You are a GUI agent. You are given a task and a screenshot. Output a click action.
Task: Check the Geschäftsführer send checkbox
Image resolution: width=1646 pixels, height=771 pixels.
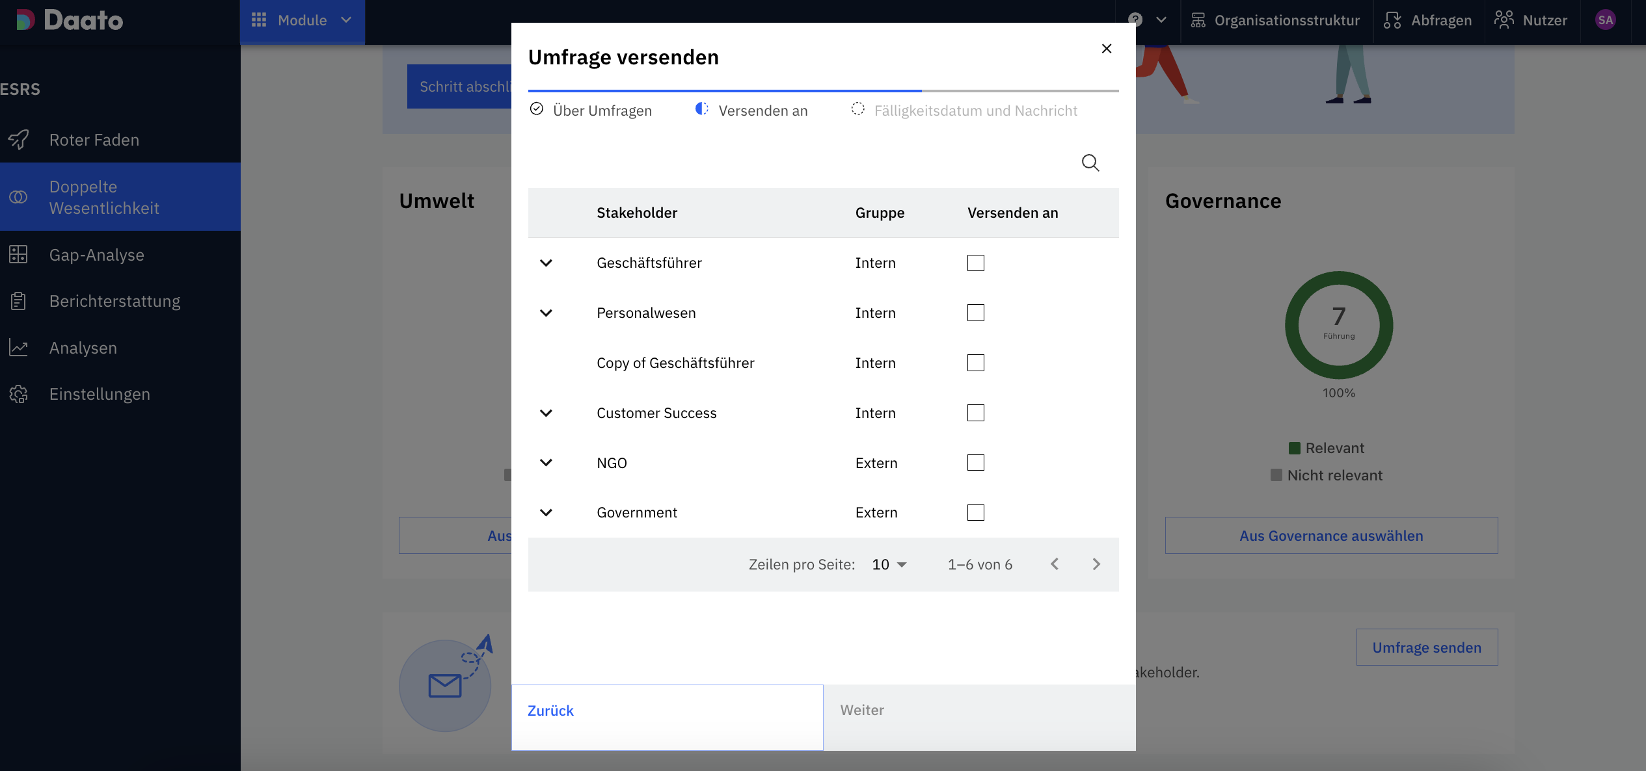[975, 263]
